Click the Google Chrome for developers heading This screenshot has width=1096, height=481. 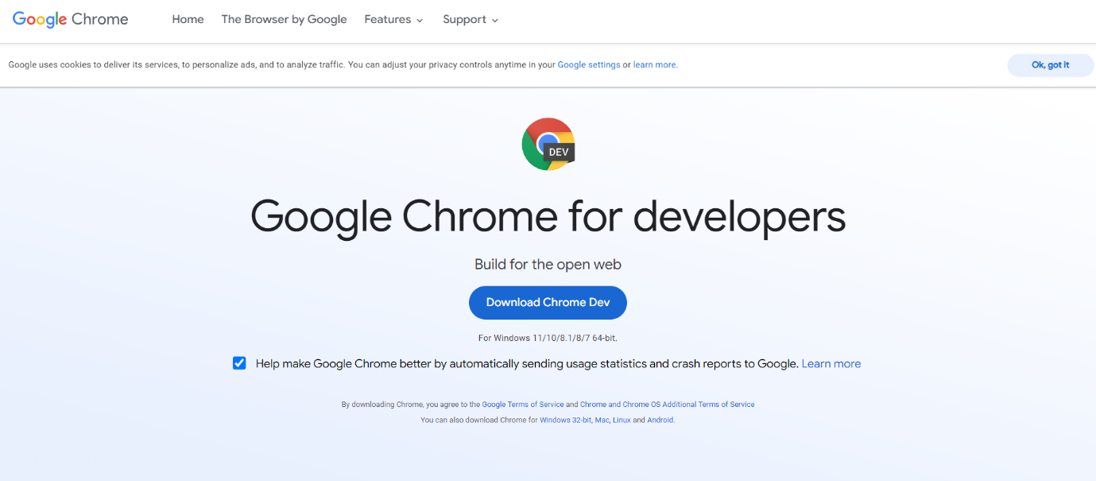click(x=548, y=216)
